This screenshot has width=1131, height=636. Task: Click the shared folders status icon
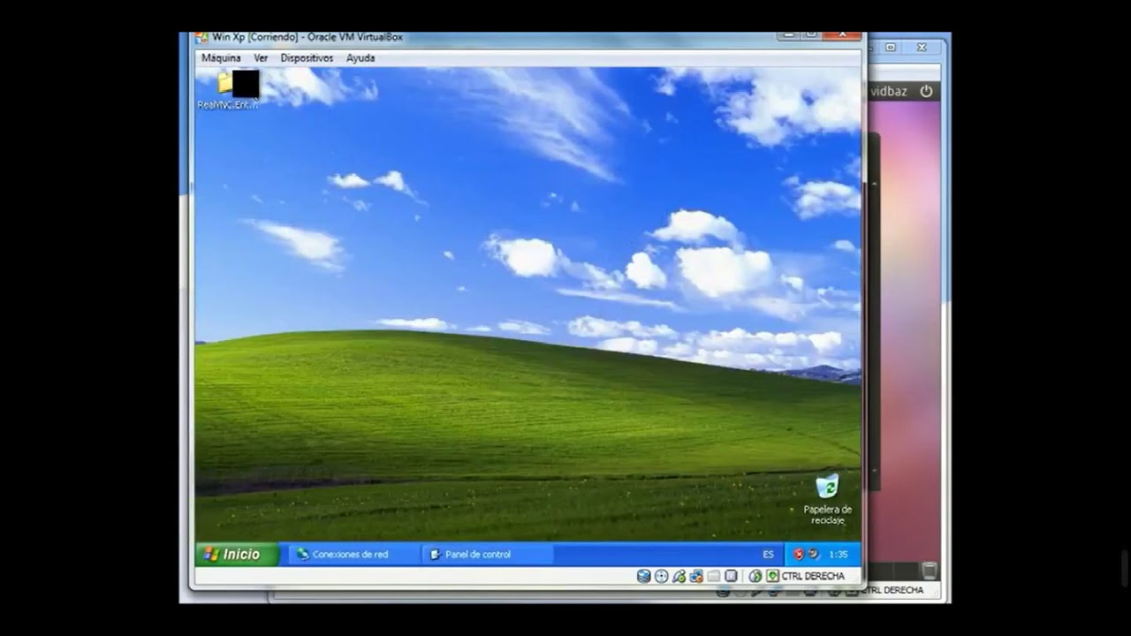[714, 576]
